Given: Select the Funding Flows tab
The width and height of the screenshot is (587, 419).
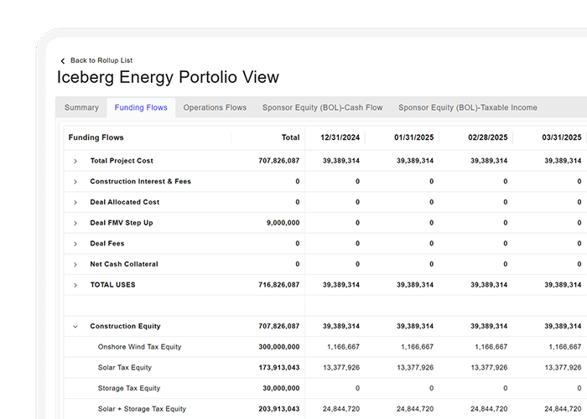Looking at the screenshot, I should (x=141, y=107).
